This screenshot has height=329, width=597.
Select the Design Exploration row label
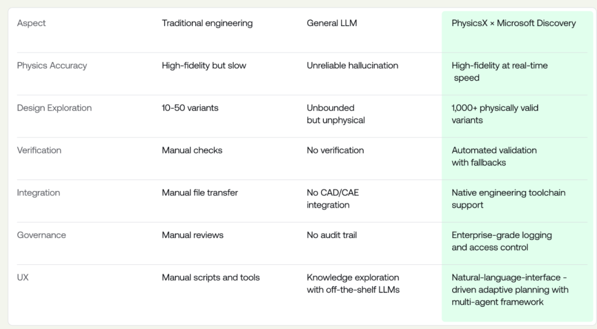coord(54,108)
